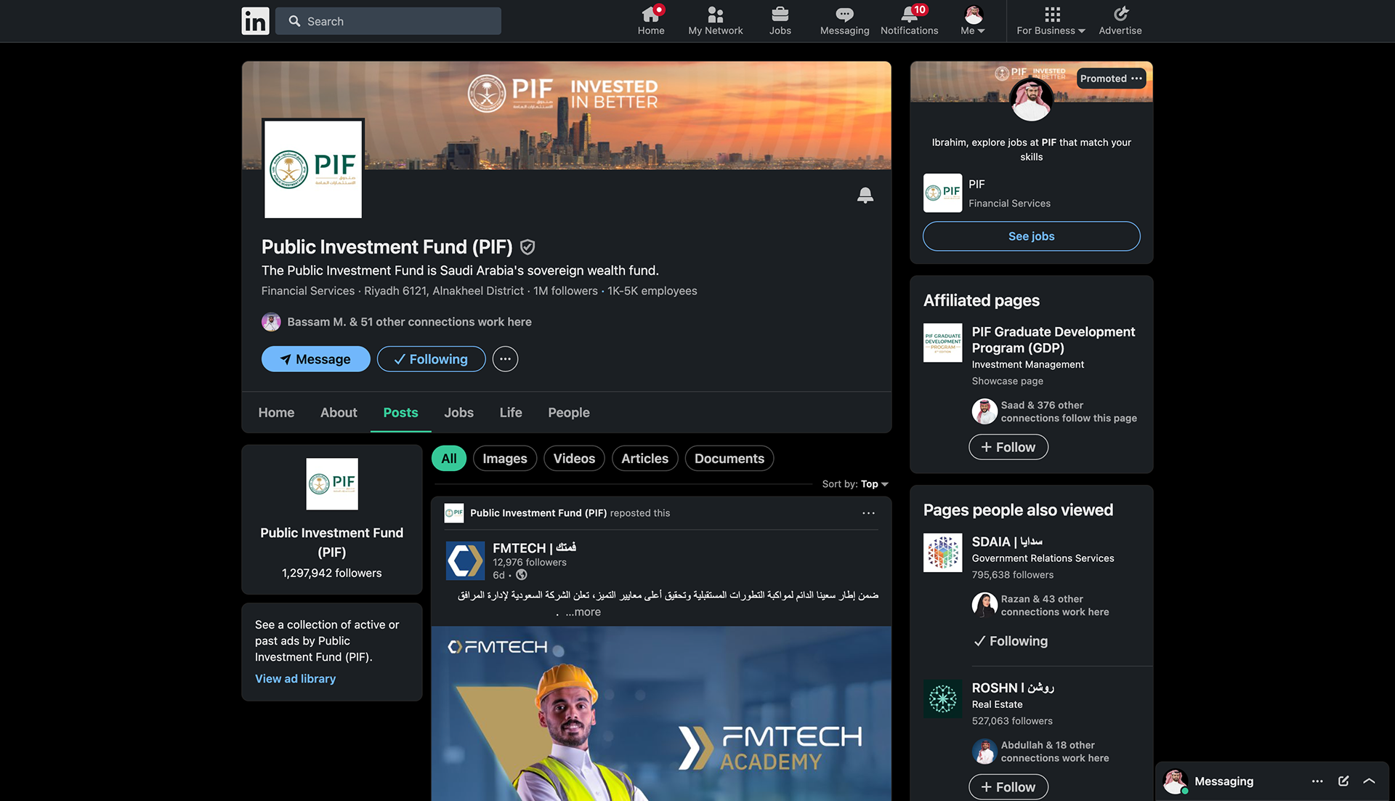Image resolution: width=1395 pixels, height=801 pixels.
Task: Toggle the Following button for PIF
Action: point(431,359)
